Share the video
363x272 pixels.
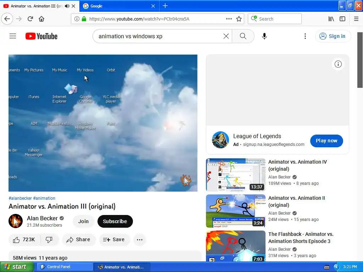point(78,240)
